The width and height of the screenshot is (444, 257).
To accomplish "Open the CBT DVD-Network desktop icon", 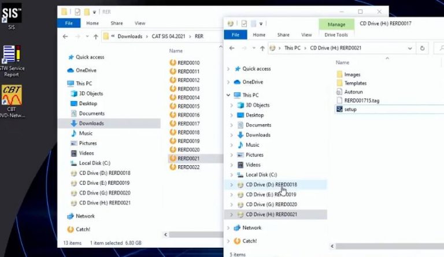I will coord(12,96).
